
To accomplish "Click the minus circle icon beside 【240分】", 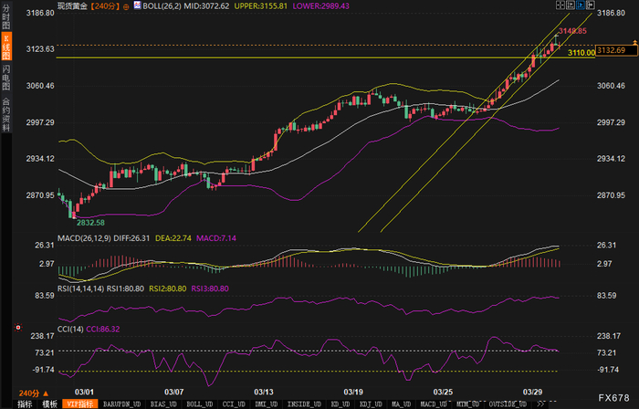I will tap(126, 7).
